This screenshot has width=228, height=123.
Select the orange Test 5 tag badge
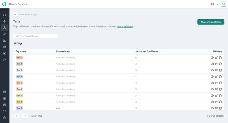(x=19, y=83)
